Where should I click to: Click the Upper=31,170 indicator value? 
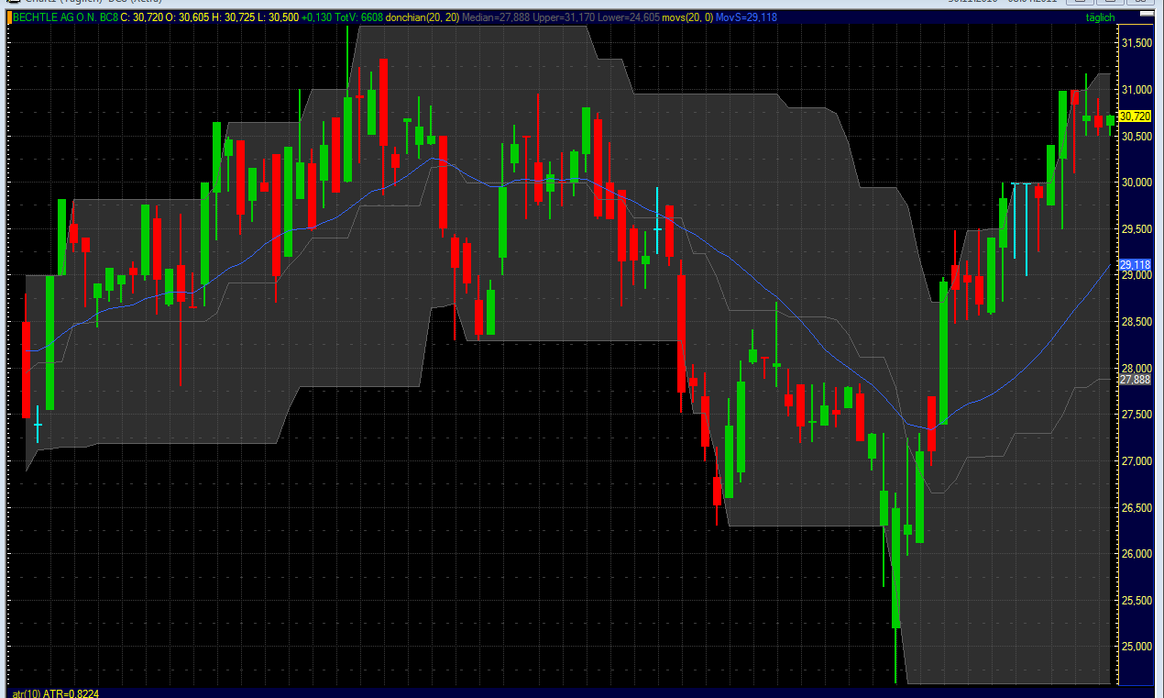pyautogui.click(x=563, y=17)
